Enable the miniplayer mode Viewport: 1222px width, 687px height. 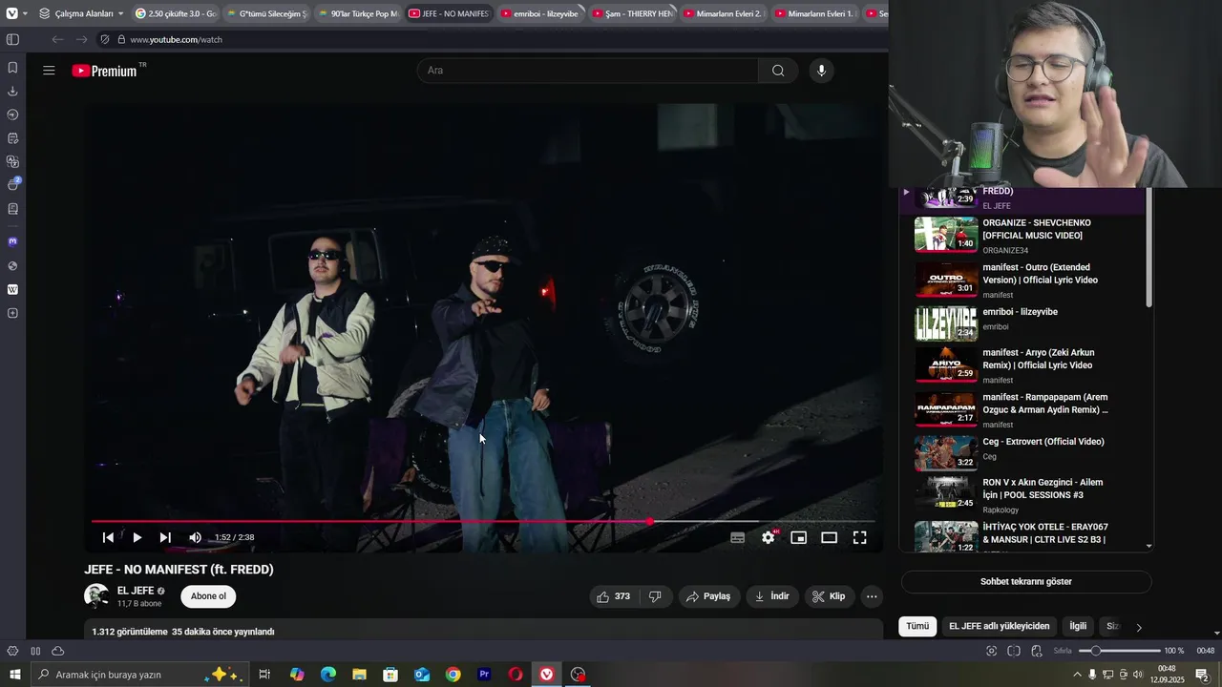(x=798, y=537)
